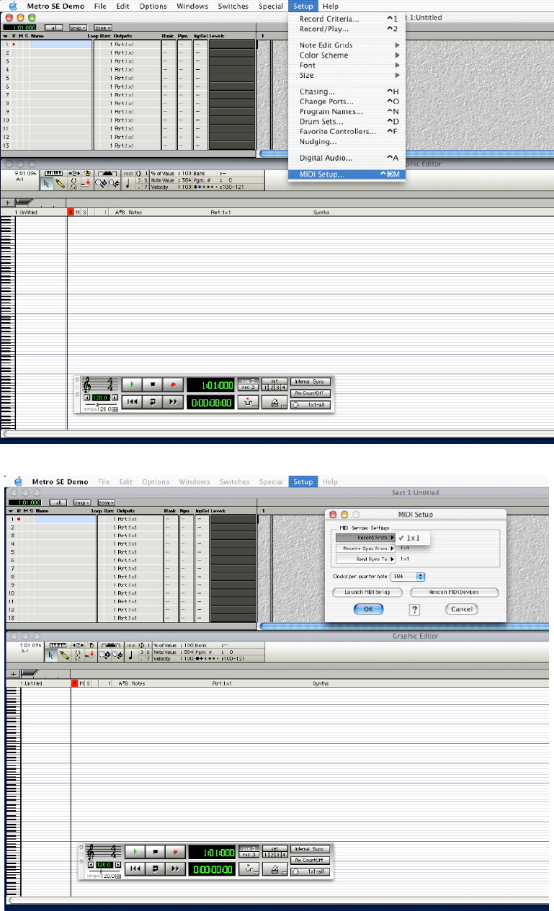Image resolution: width=554 pixels, height=911 pixels.
Task: Expand the Color Scheme submenu
Action: tap(347, 55)
